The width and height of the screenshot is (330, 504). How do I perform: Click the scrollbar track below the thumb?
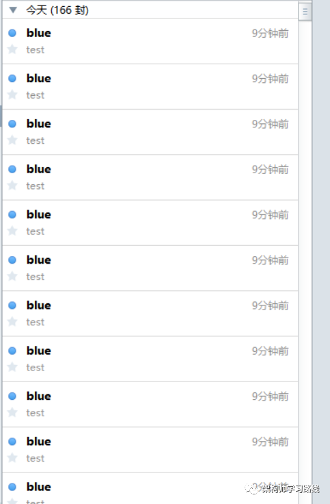tap(305, 257)
